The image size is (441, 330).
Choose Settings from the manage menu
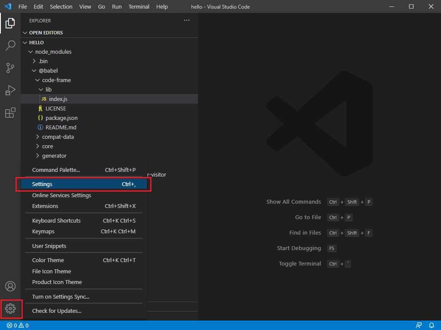84,184
